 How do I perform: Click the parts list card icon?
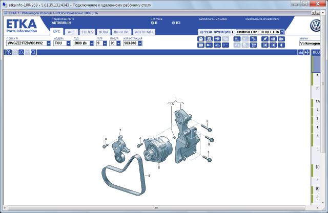click(x=237, y=39)
